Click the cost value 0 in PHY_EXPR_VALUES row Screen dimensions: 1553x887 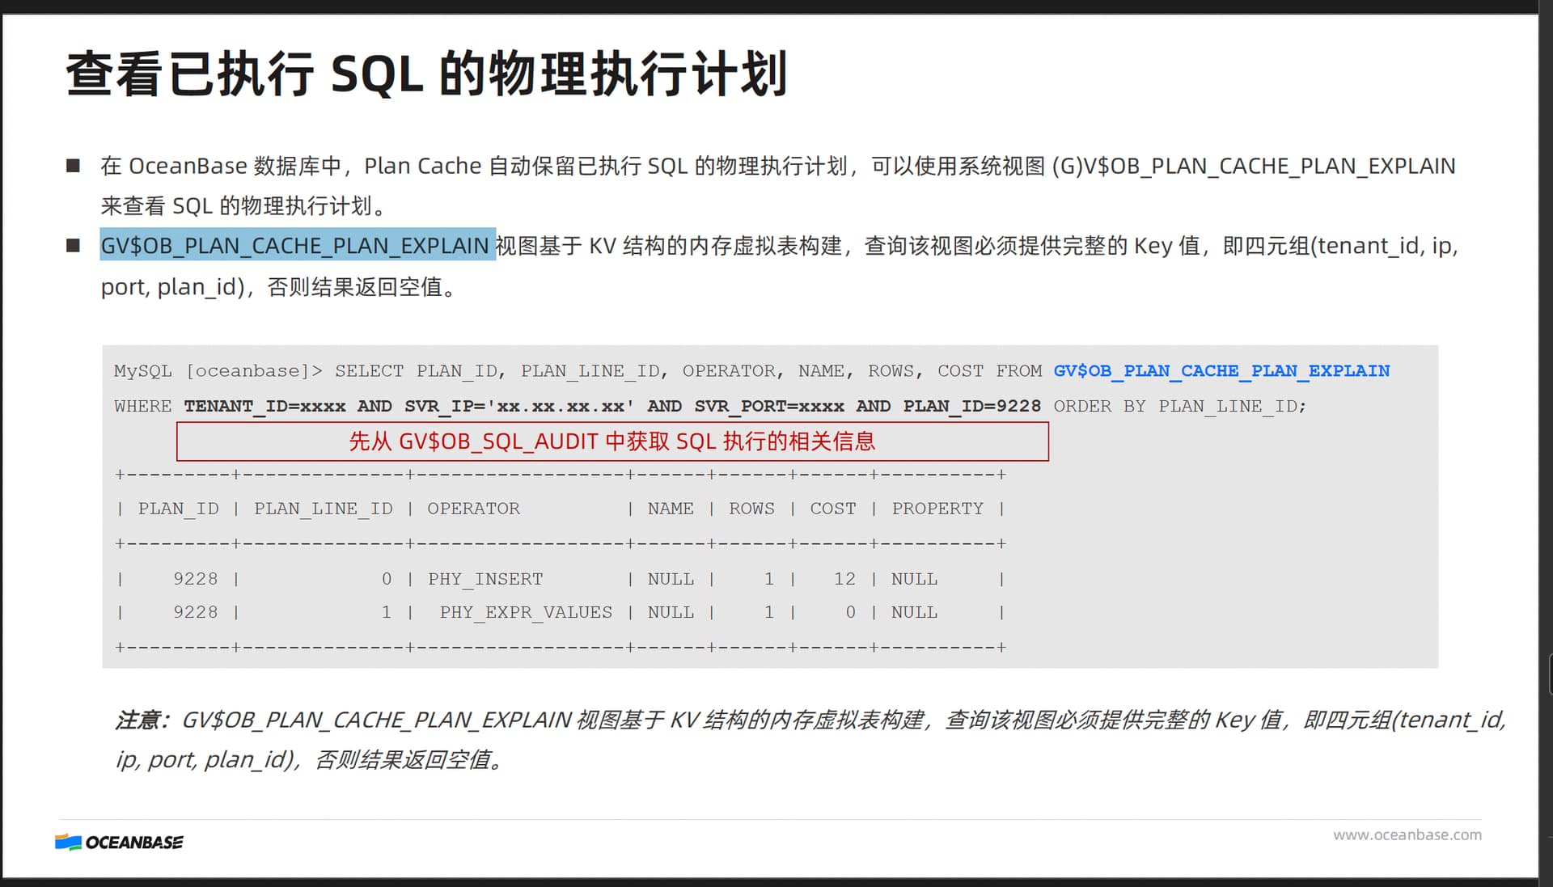(x=850, y=612)
